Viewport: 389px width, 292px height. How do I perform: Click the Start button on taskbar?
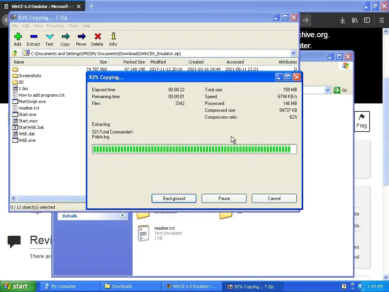(x=18, y=286)
